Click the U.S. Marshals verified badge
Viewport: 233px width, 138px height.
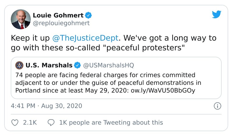point(77,65)
